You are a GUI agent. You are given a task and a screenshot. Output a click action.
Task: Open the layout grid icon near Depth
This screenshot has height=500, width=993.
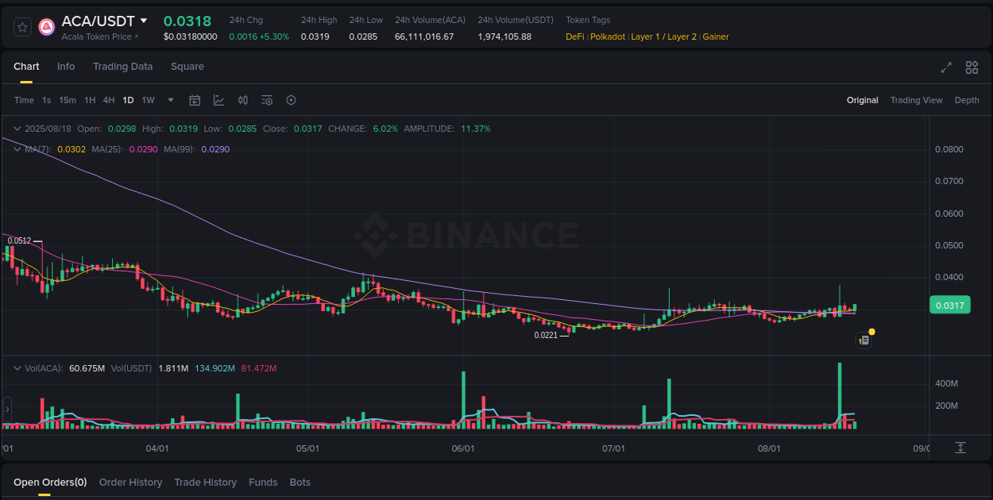(x=972, y=67)
